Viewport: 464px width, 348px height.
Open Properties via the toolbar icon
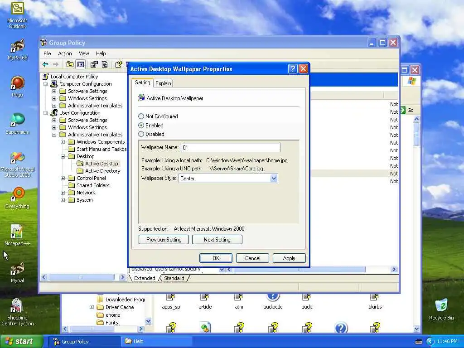[x=94, y=64]
